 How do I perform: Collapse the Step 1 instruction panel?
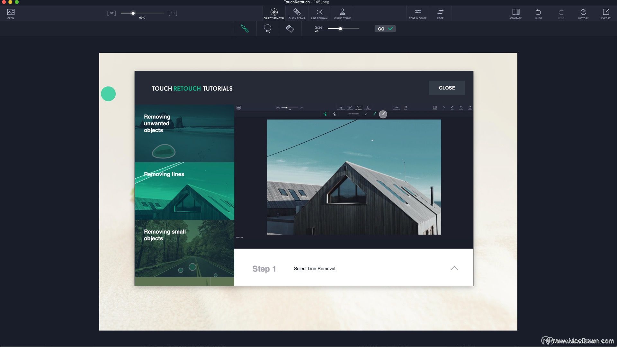454,268
